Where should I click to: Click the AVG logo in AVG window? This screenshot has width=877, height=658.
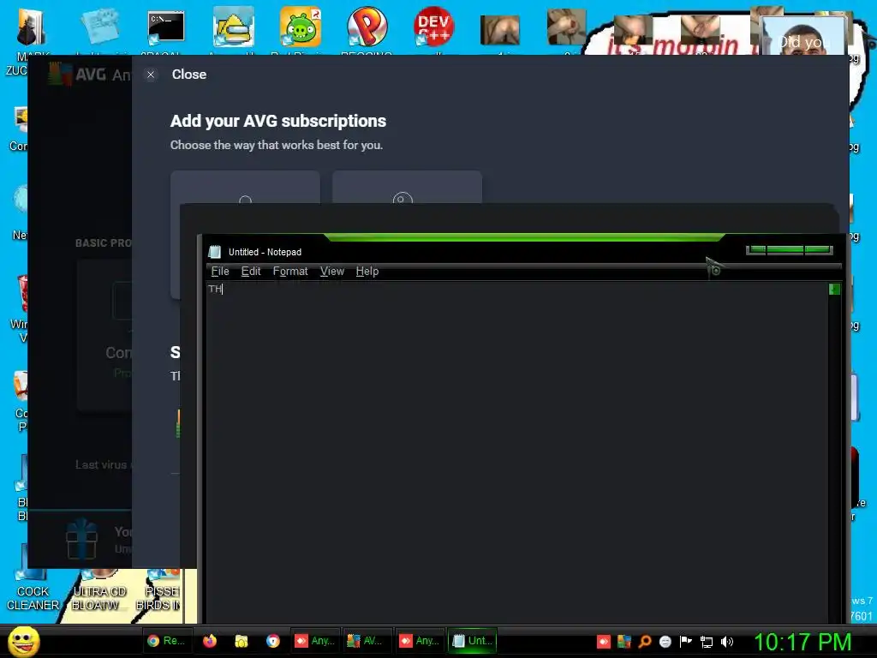click(x=59, y=74)
